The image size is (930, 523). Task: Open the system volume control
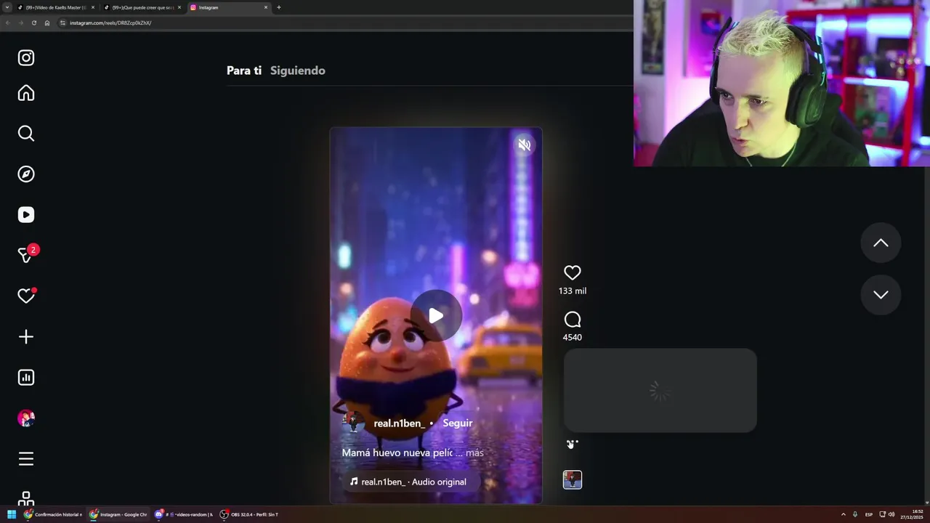pos(891,514)
